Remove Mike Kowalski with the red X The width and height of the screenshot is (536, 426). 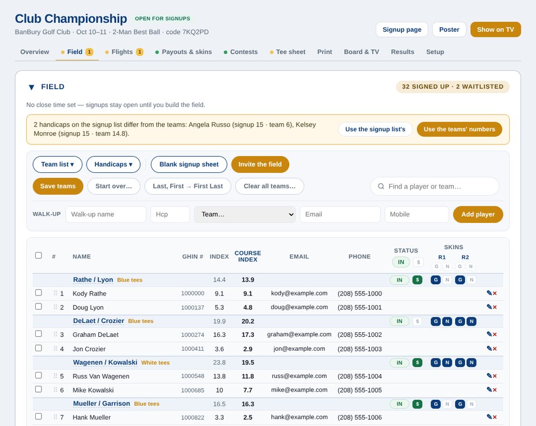(x=495, y=390)
